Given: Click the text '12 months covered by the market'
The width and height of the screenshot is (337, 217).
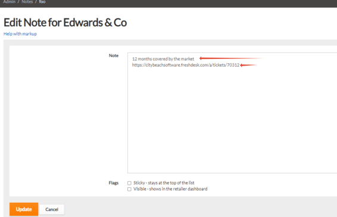Looking at the screenshot, I should [163, 59].
